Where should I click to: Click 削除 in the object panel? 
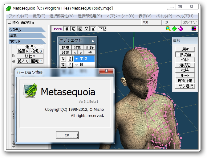pos(90,48)
